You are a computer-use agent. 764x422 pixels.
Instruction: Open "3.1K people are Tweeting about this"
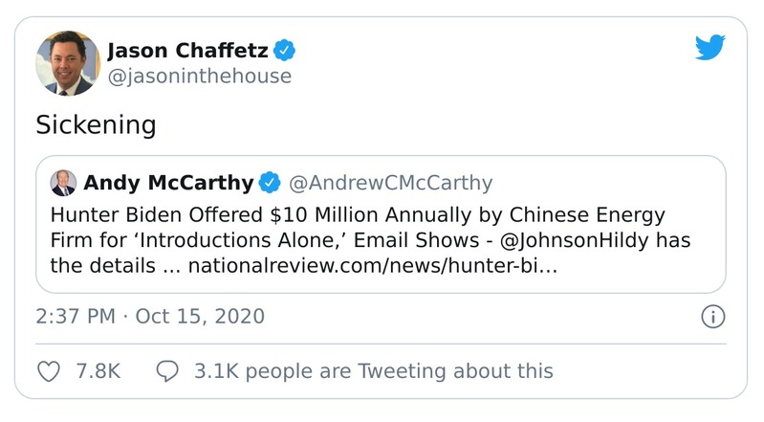(x=373, y=370)
